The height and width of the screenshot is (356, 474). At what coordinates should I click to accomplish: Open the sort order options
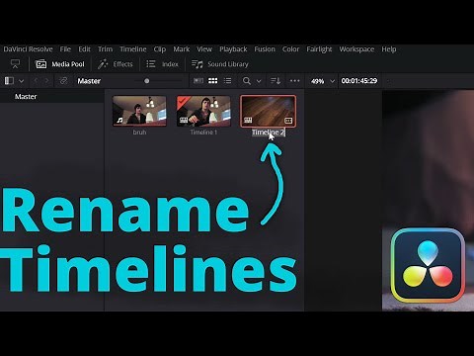coord(276,81)
